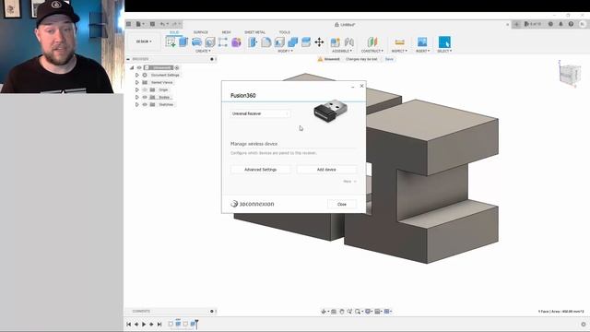Select the Hole tool

[209, 42]
